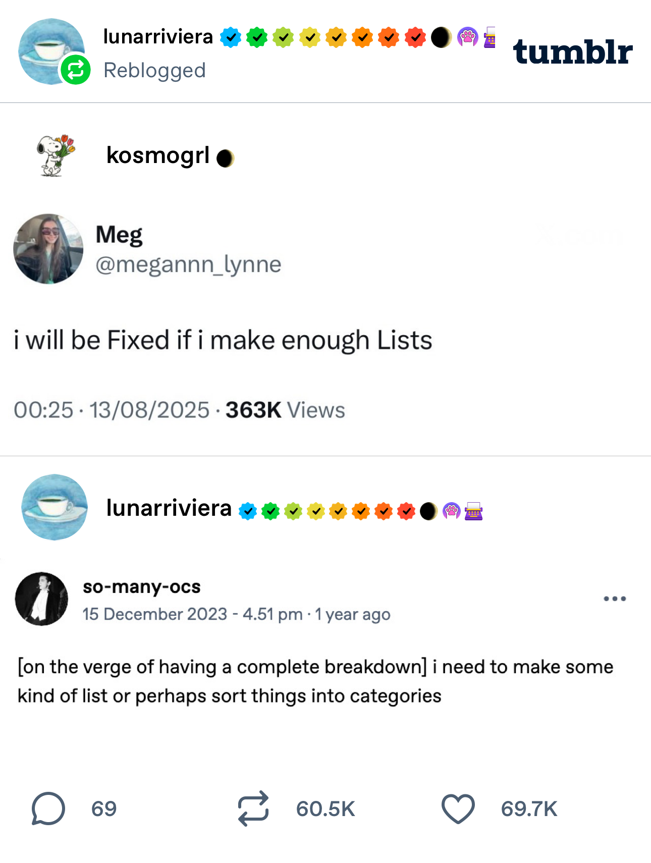
Task: Click the black moon badge next to kosmogrl
Action: coord(225,158)
